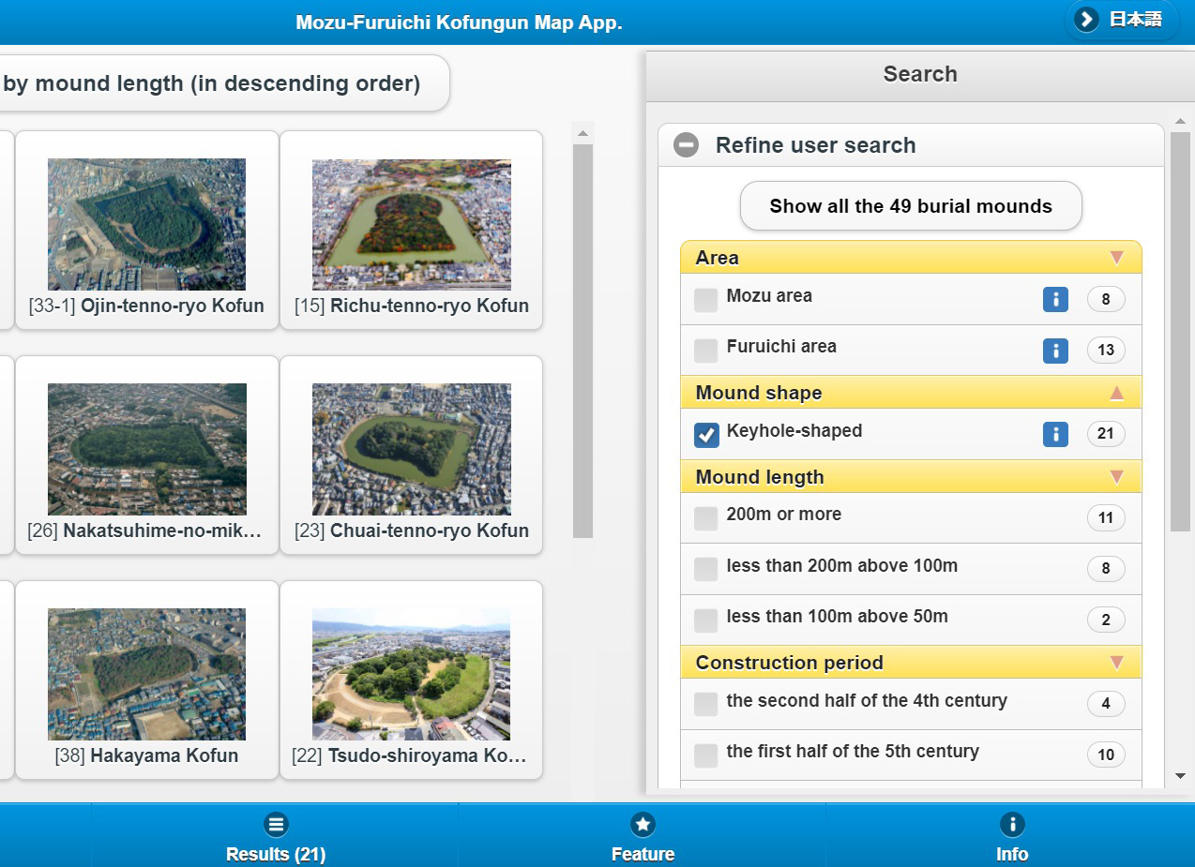The image size is (1195, 867).
Task: Click results list scrollbar up arrow
Action: coord(583,134)
